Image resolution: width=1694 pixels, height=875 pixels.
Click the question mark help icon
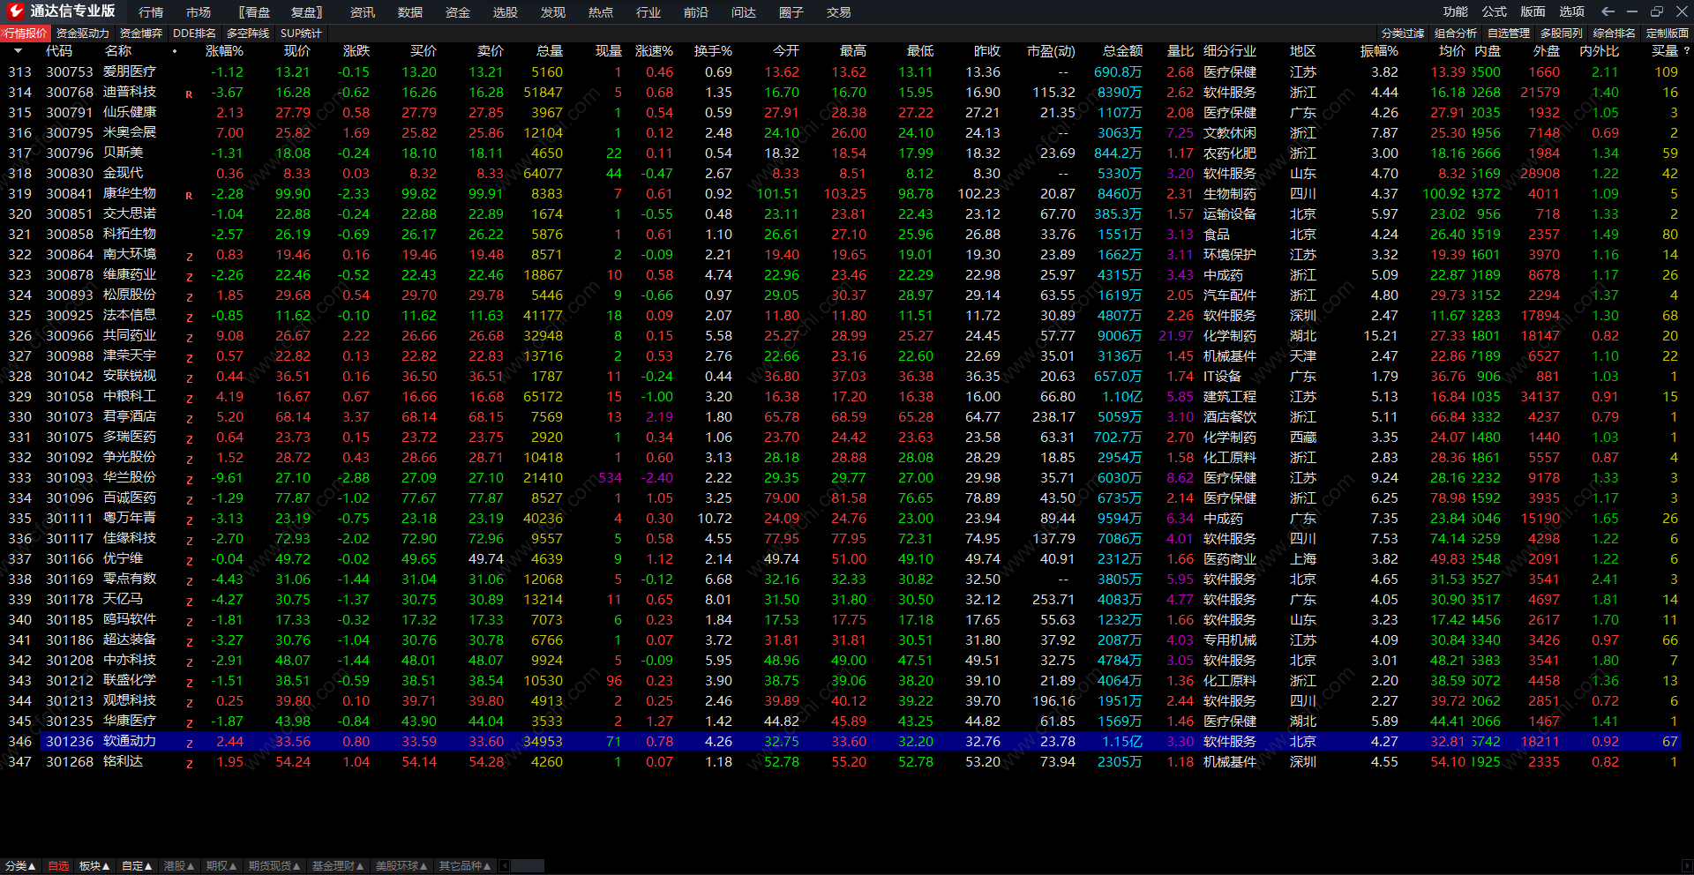pyautogui.click(x=1687, y=51)
